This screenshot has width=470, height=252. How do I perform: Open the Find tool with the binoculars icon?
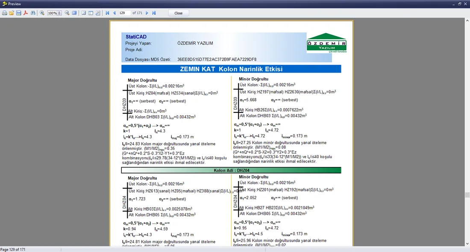[x=33, y=13]
